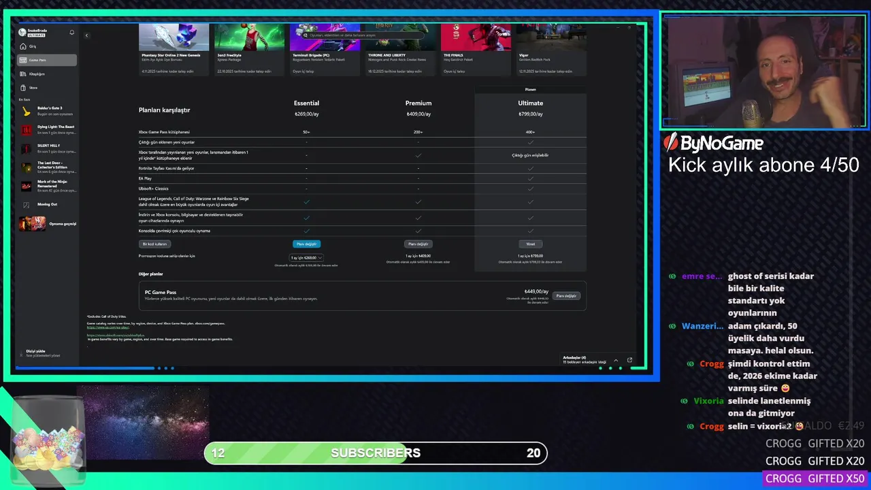Click the Fortnite Tayfası feature row label
The image size is (871, 490).
coord(166,168)
